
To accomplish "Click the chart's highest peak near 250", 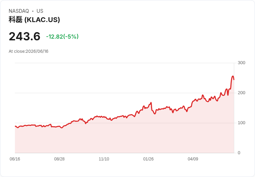I will [233, 76].
